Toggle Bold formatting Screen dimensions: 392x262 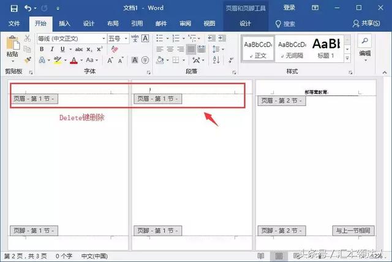tap(42, 49)
